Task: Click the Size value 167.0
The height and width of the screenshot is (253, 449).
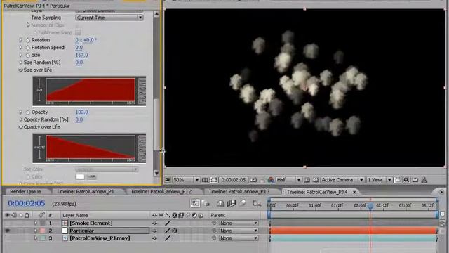Action: [x=81, y=55]
